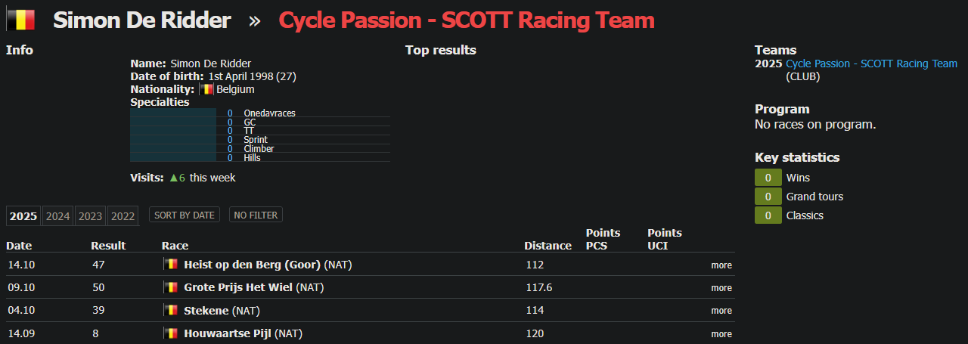Click the flag icon for Grote Prijs Het Wiel
This screenshot has width=968, height=344.
[x=171, y=287]
